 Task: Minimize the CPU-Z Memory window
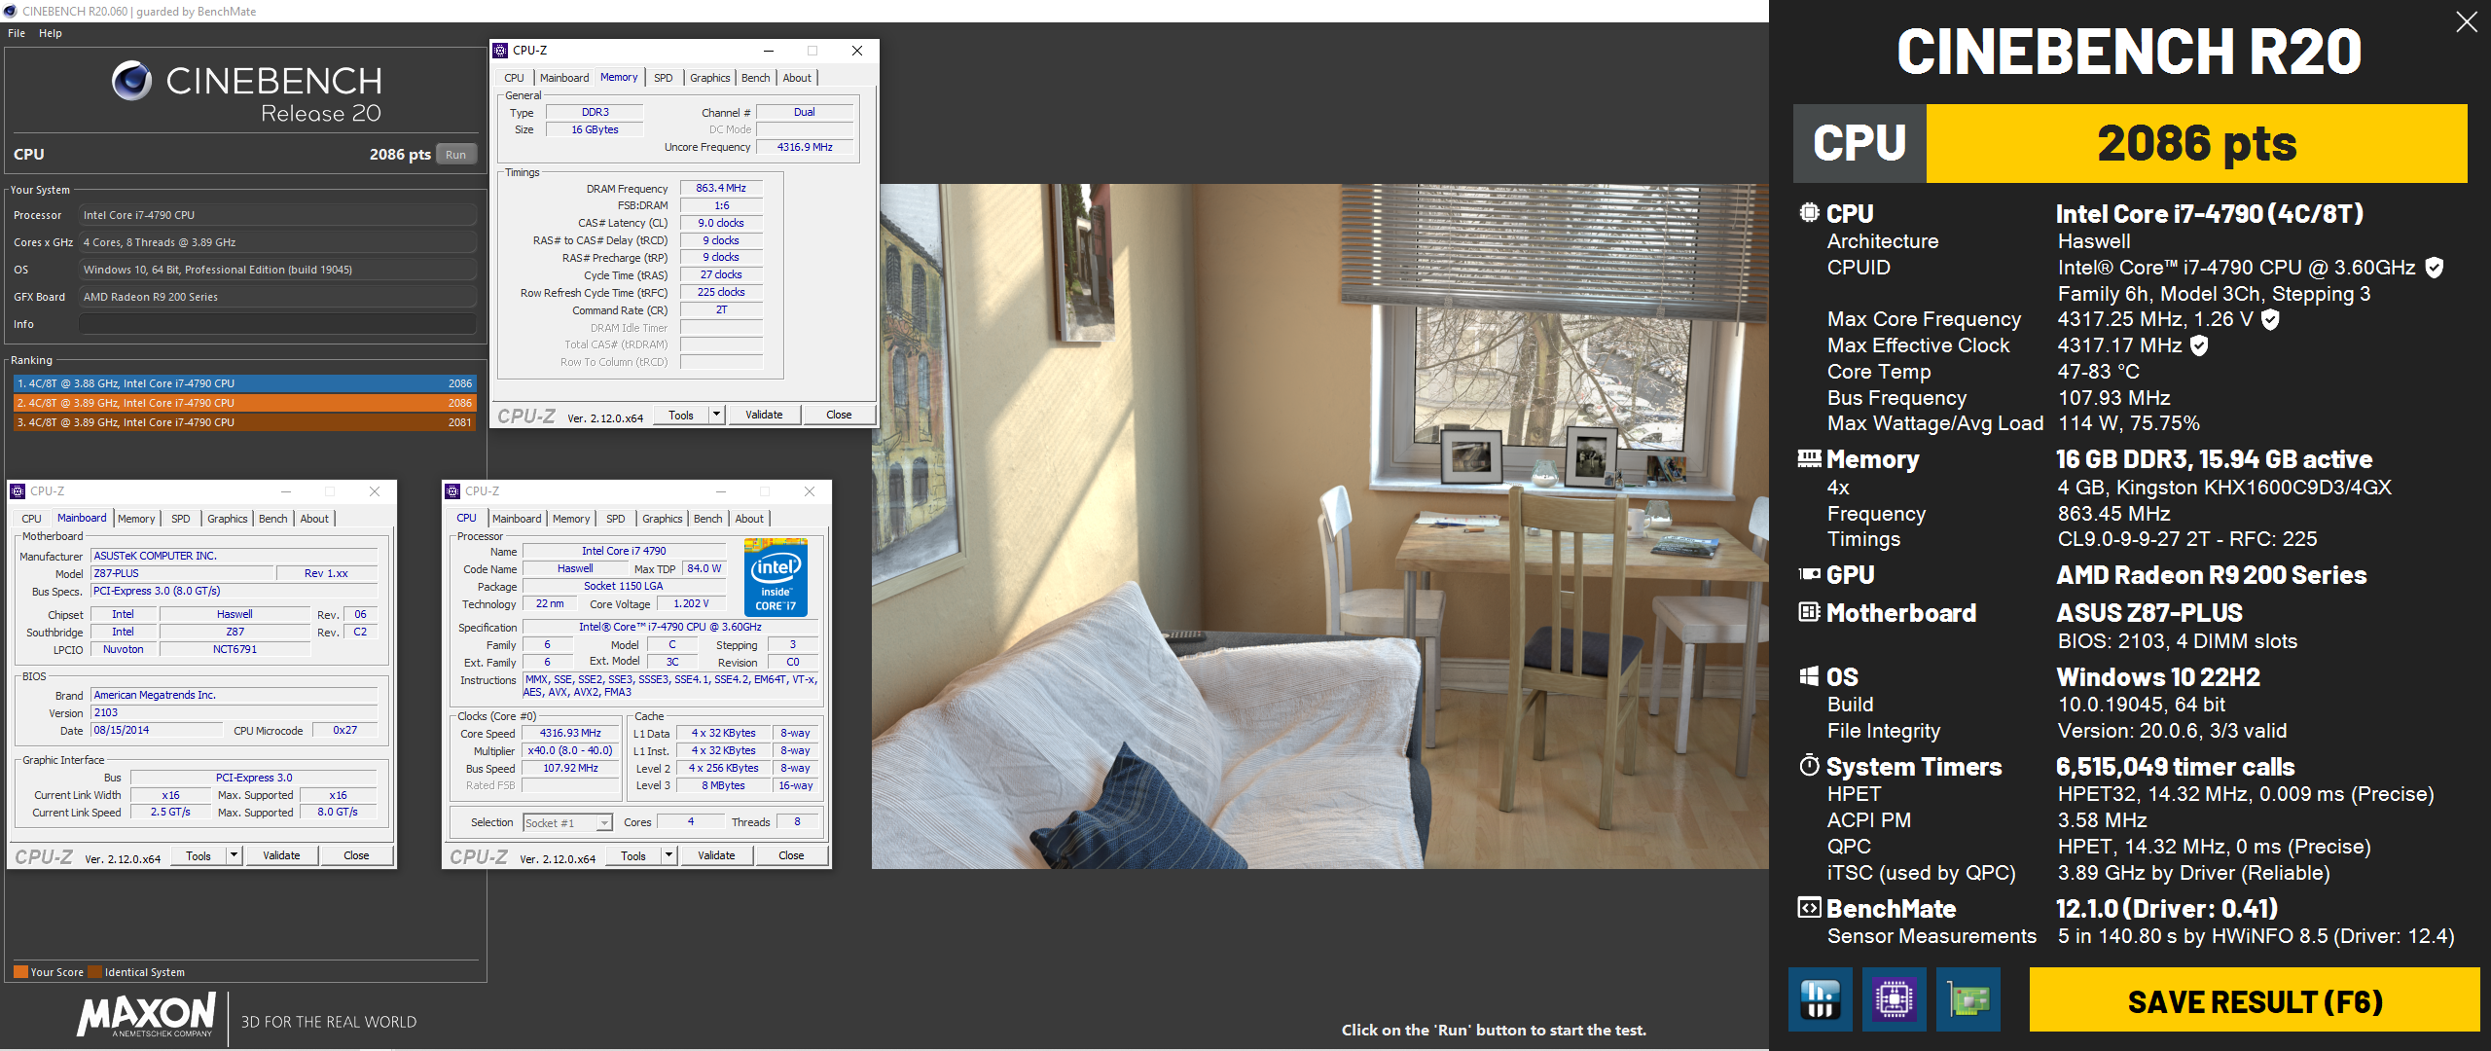tap(769, 51)
